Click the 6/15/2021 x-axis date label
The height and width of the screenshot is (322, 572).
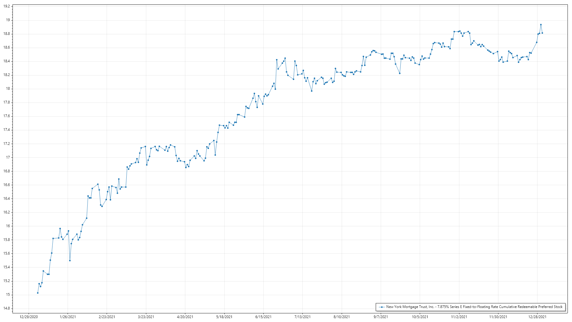coord(263,317)
